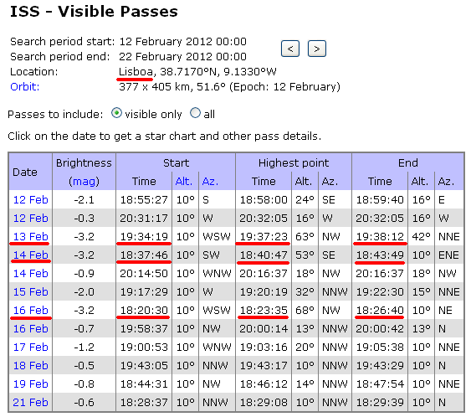Click end time 20:00:42

tap(380, 328)
